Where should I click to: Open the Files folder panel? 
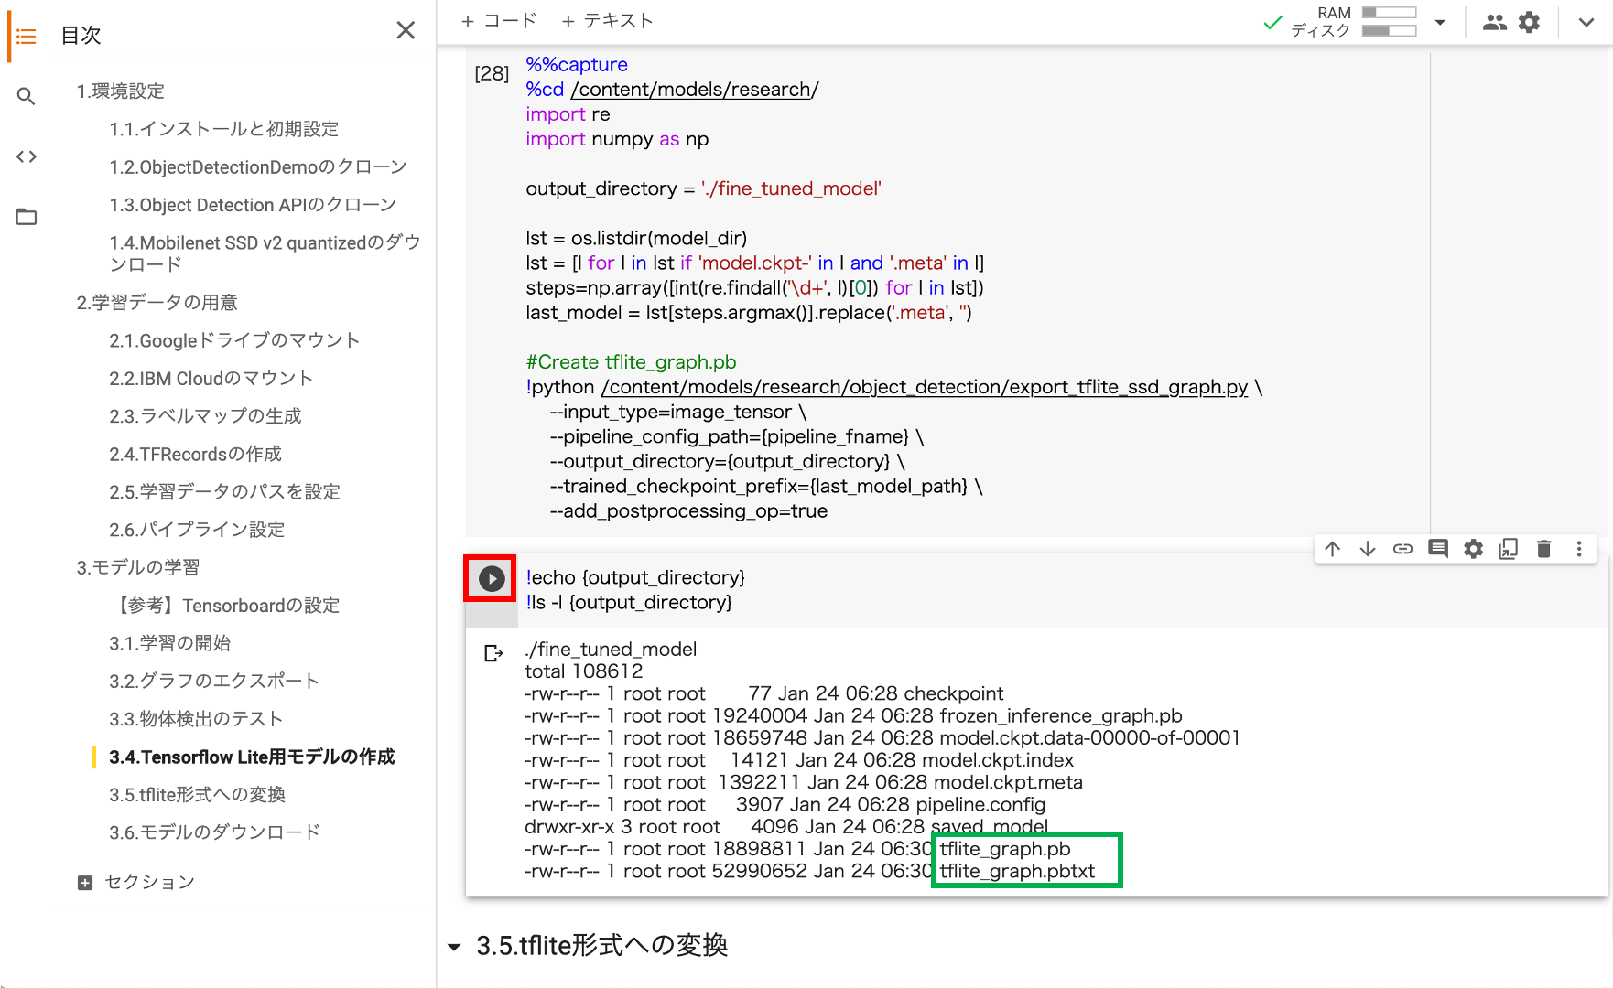[x=27, y=217]
